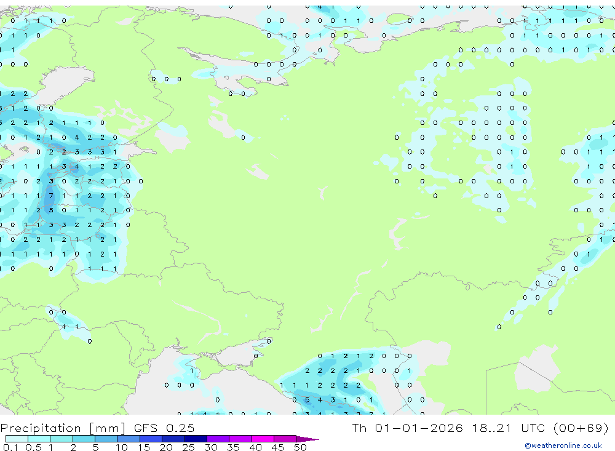This screenshot has width=615, height=451.
Task: Click the 'Precipitation [mm] GFS 0.25' title text
Action: pos(97,428)
